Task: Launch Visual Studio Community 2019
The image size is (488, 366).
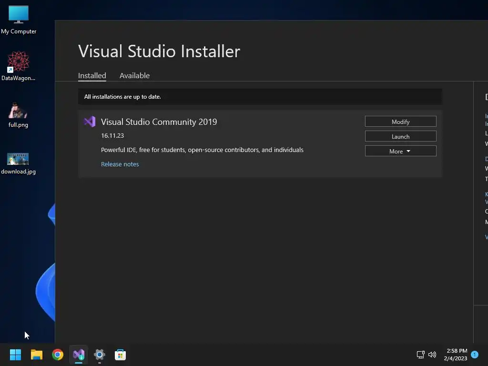Action: (400, 136)
